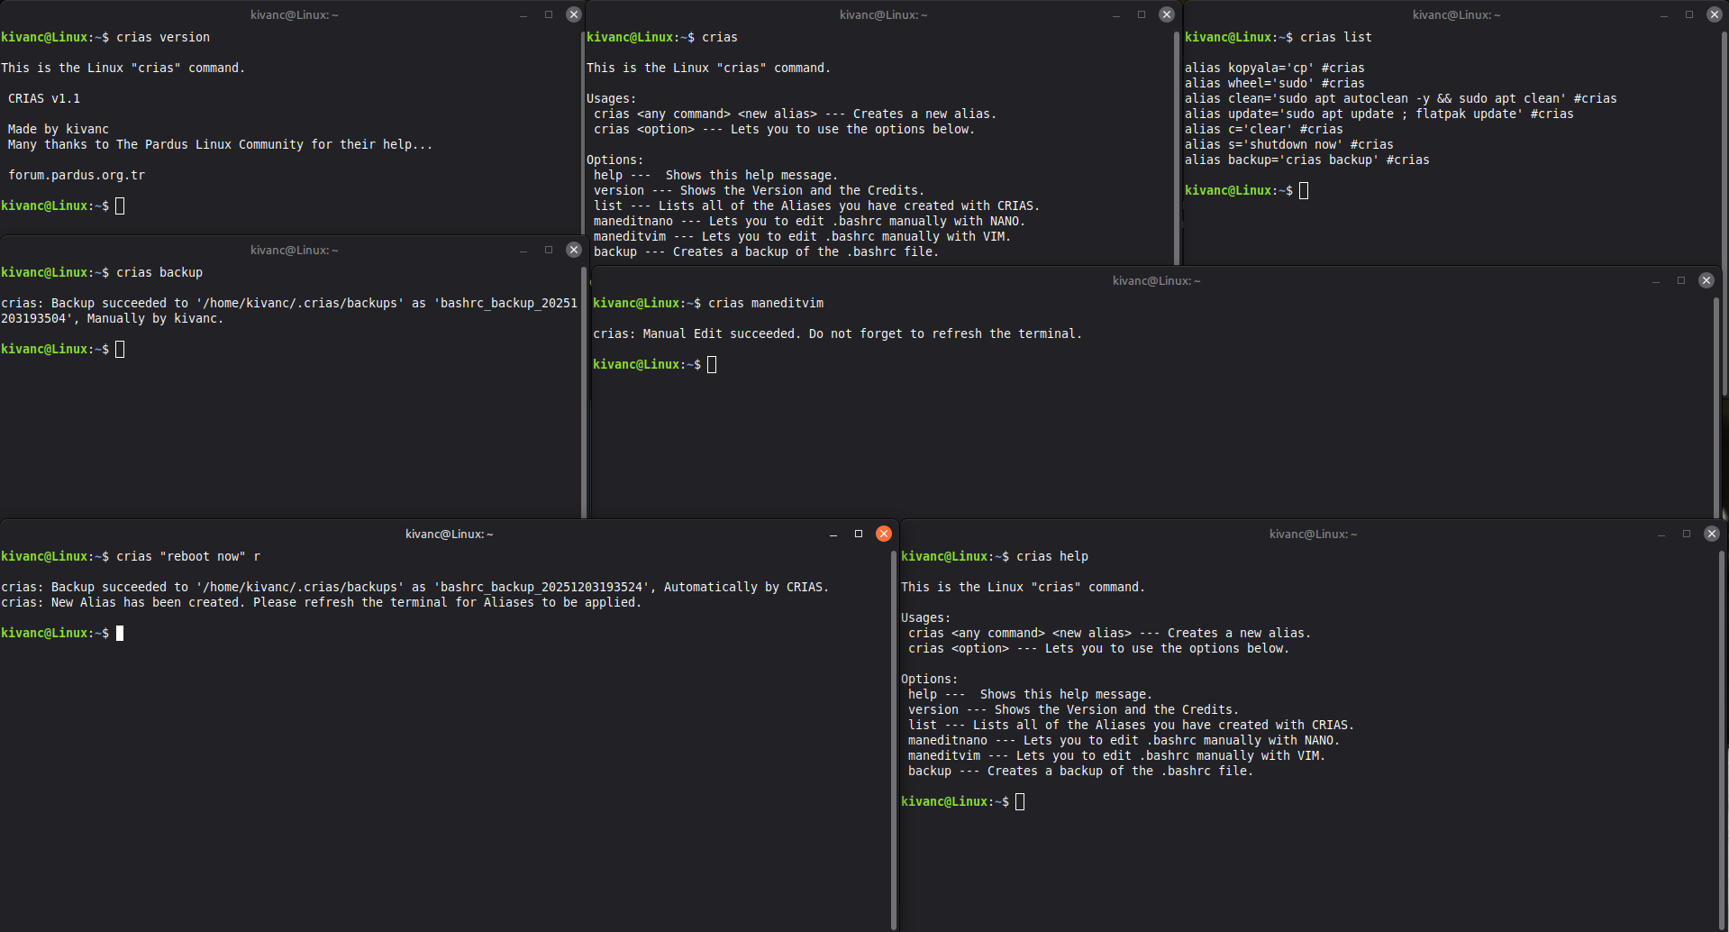This screenshot has width=1729, height=932.
Task: Maximize the terminal showing 'crias version' output
Action: pos(548,14)
